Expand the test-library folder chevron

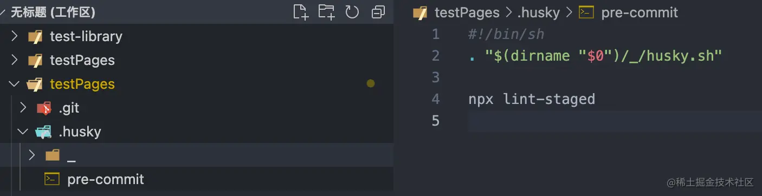point(14,36)
